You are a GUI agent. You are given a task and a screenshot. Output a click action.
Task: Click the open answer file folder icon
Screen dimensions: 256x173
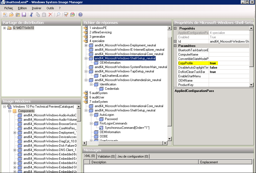[x=11, y=15]
